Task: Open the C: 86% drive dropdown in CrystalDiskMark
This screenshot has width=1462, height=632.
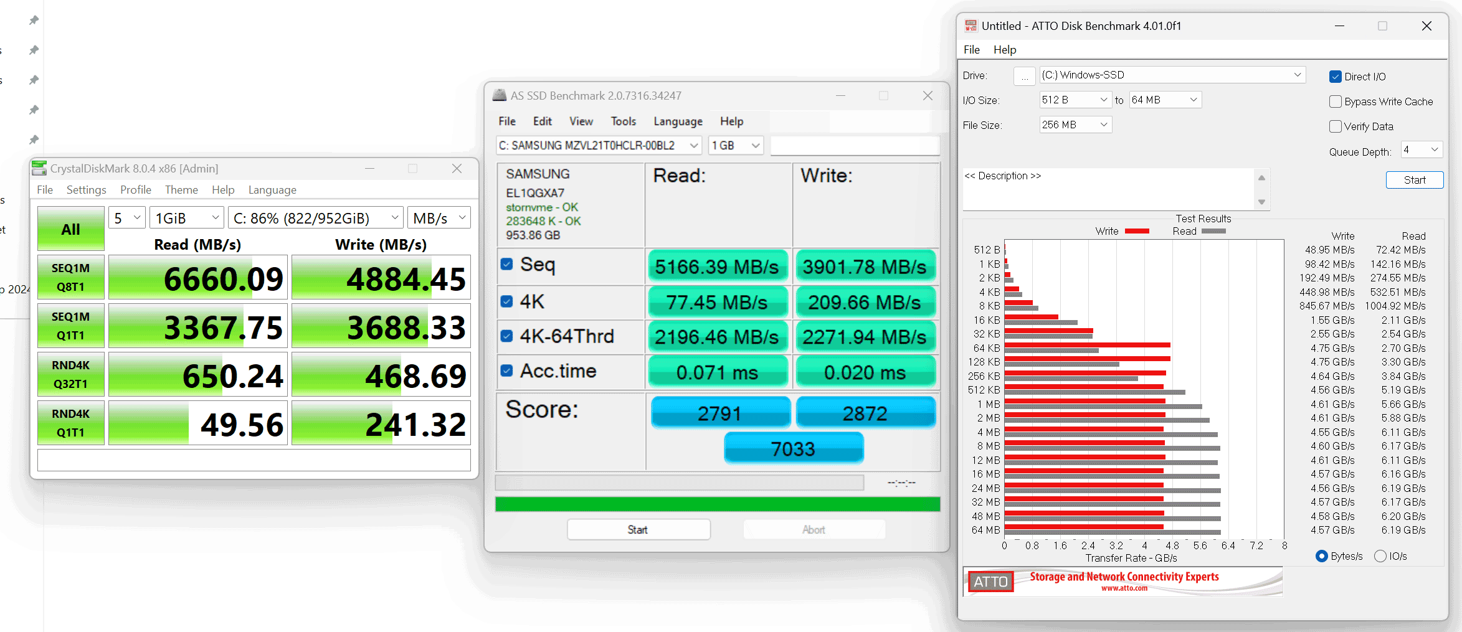Action: [x=316, y=218]
